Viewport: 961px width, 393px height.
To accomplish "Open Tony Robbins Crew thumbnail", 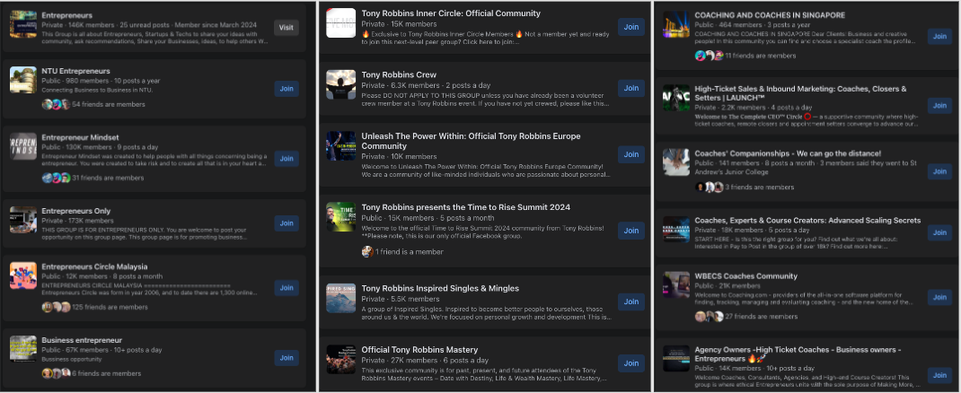I will (340, 84).
